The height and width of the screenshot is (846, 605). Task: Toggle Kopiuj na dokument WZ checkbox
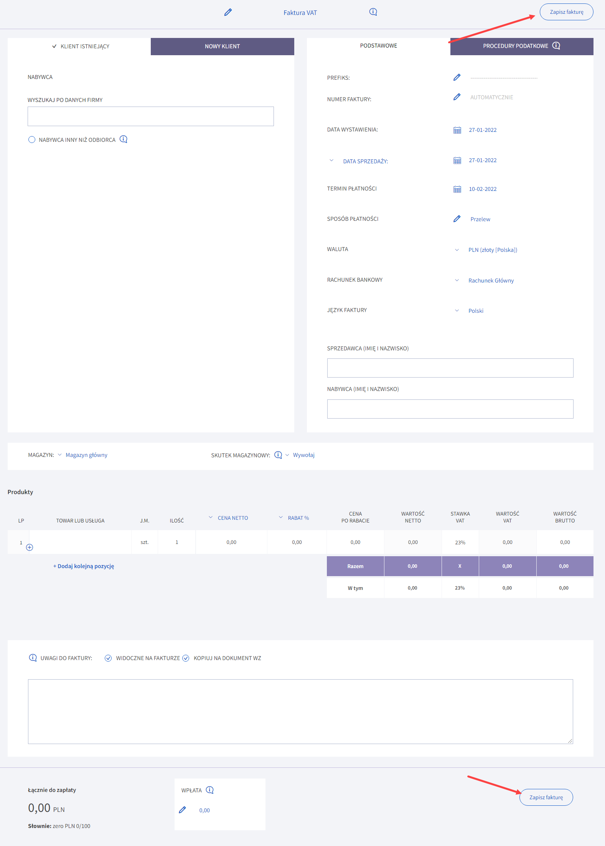(x=186, y=658)
